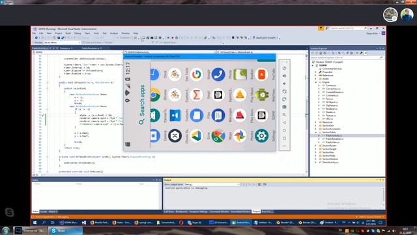Click the Windows Start orb
This screenshot has width=417, height=235.
6,230
